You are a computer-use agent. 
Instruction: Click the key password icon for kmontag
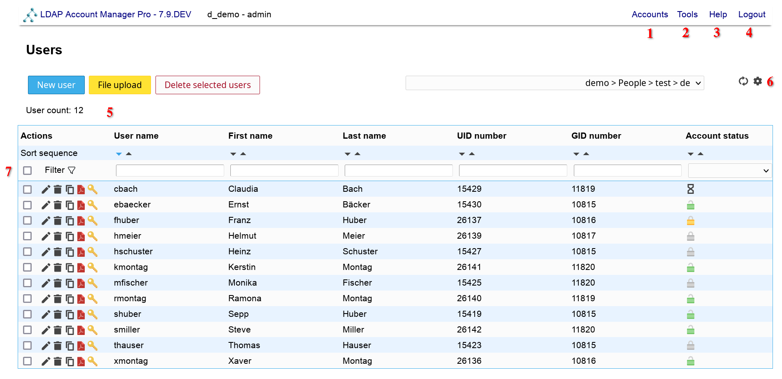tap(93, 267)
